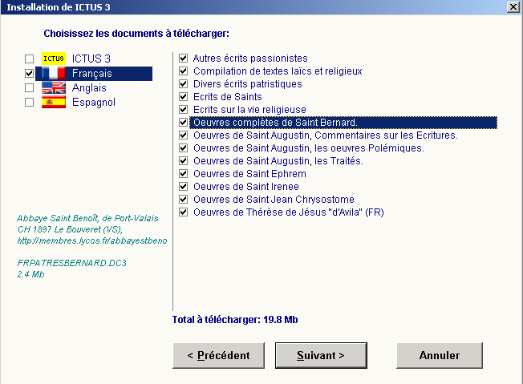Select 'Autres écrits passionistes' document row
Screen dimensions: 523x384
250,59
